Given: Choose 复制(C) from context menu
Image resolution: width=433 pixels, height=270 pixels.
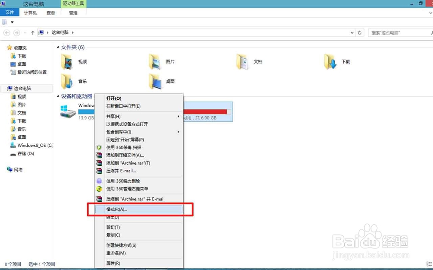Looking at the screenshot, I should coord(139,235).
